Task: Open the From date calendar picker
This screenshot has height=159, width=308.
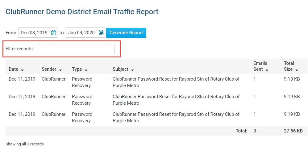Action: [x=53, y=33]
